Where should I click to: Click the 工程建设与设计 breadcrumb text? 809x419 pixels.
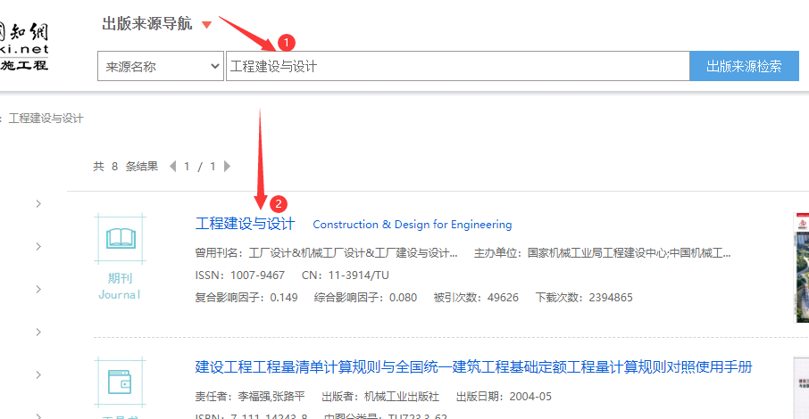pos(46,118)
